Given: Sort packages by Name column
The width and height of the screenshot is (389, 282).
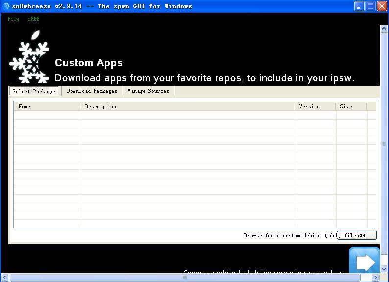Looking at the screenshot, I should pos(47,106).
